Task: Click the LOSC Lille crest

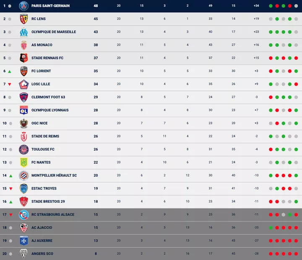Action: click(x=23, y=84)
